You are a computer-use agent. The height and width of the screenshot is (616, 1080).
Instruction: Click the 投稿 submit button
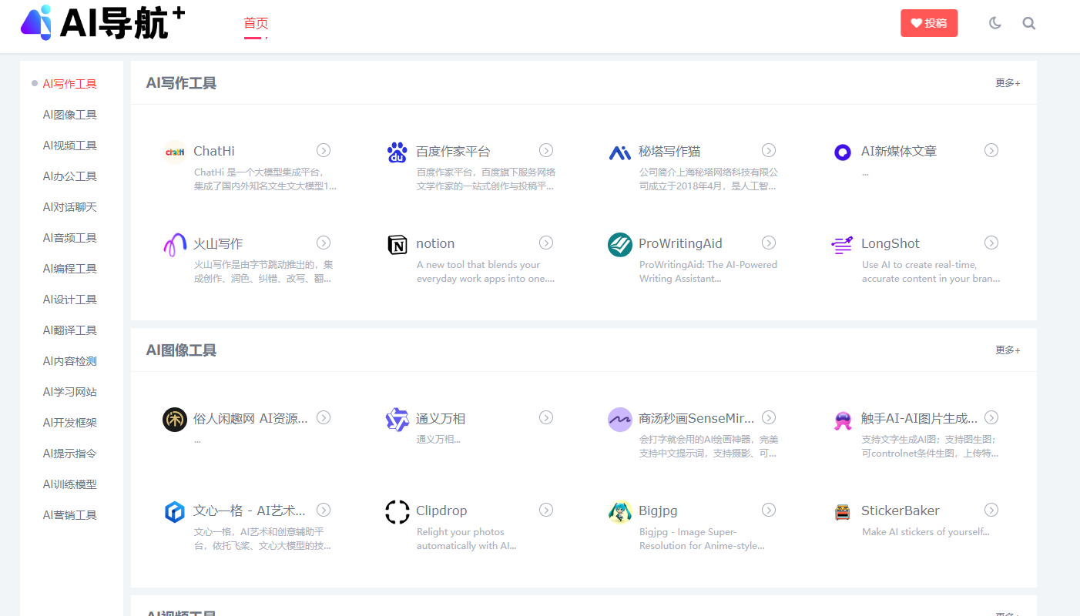pyautogui.click(x=929, y=23)
